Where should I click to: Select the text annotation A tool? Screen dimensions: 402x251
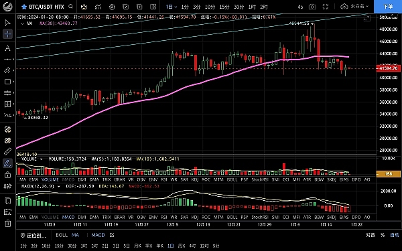coord(7,48)
